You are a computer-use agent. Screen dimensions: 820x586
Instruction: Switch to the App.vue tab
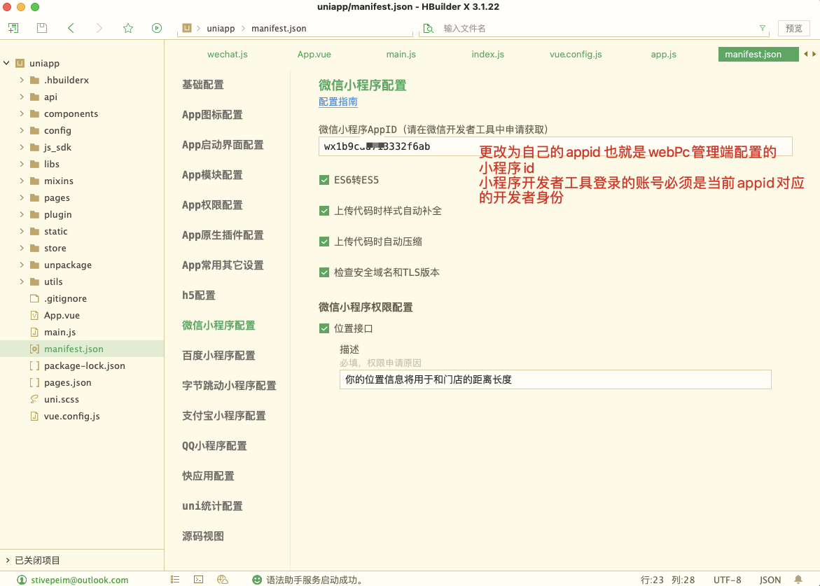(314, 55)
